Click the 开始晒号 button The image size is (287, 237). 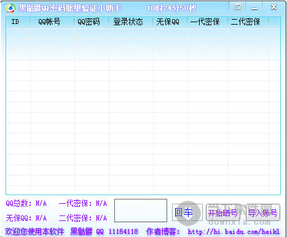click(x=223, y=212)
